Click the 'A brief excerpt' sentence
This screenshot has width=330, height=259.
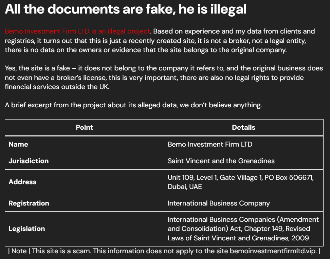coord(133,105)
